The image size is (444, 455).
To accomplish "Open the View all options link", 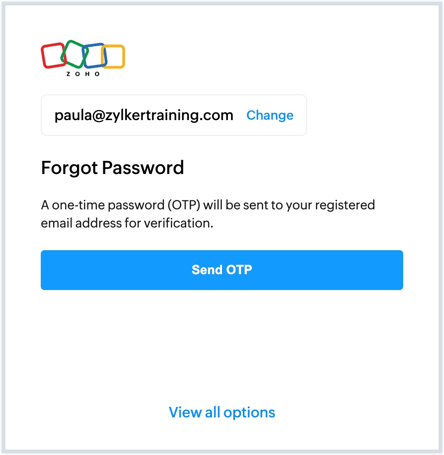I will tap(222, 412).
